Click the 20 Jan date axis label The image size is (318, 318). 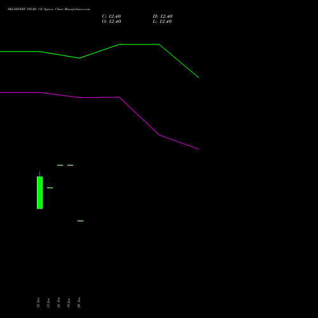tap(79, 303)
